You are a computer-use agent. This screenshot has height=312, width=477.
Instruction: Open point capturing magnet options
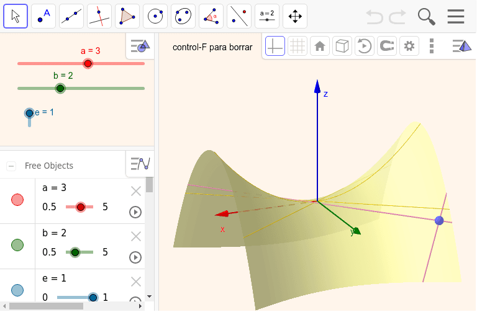[x=387, y=46]
